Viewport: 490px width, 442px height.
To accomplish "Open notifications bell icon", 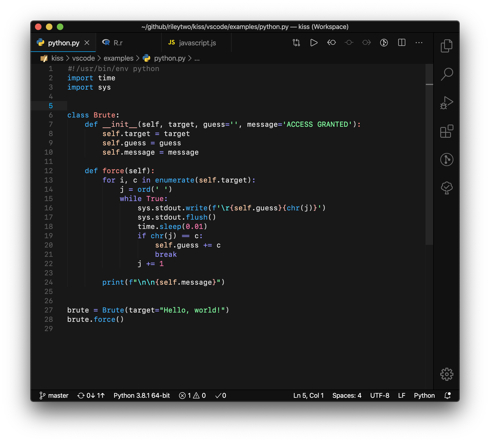I will click(447, 396).
